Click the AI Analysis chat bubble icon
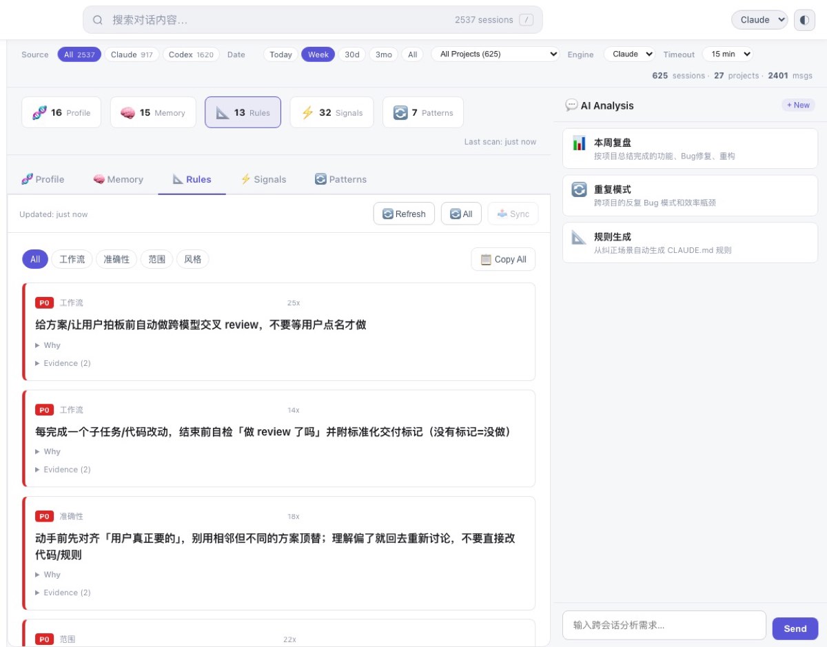This screenshot has height=647, width=827. coord(571,105)
